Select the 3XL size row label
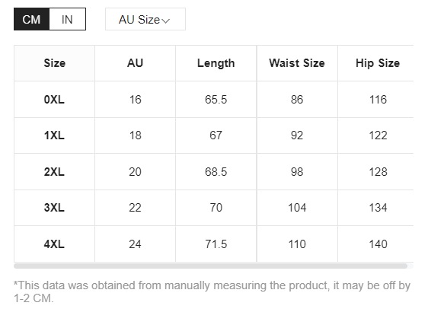The image size is (428, 309). (54, 208)
